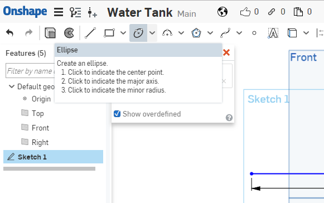Select the Front plane feature
324x203 pixels.
40,128
